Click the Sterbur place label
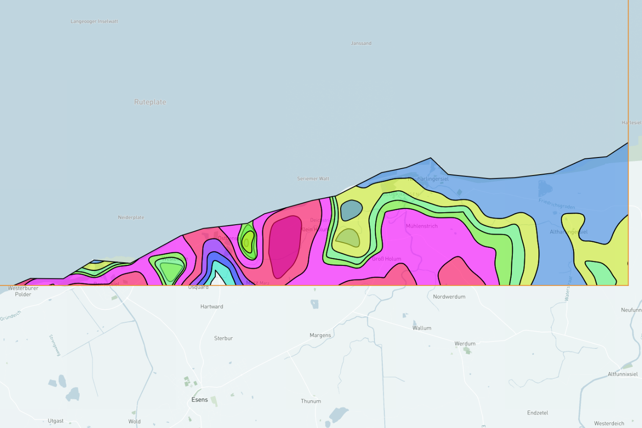Image resolution: width=642 pixels, height=428 pixels. (223, 338)
